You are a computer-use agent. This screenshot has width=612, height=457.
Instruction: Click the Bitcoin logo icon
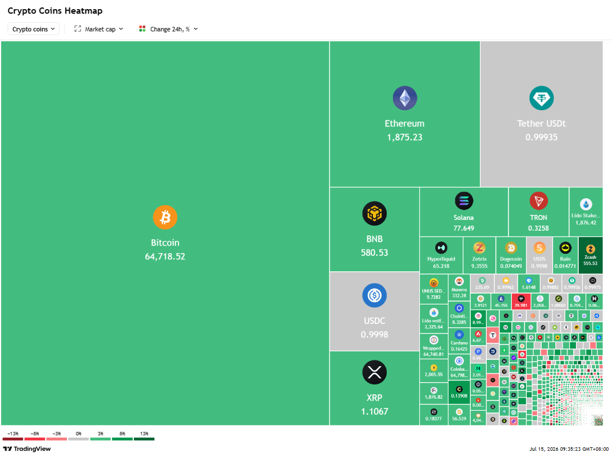[165, 217]
